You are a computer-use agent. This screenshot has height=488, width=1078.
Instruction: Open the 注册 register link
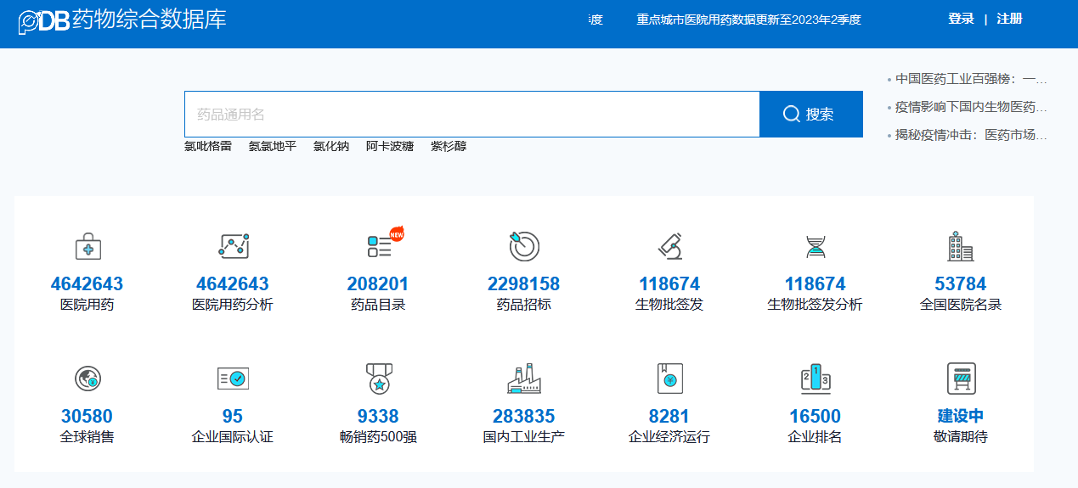pyautogui.click(x=1009, y=19)
